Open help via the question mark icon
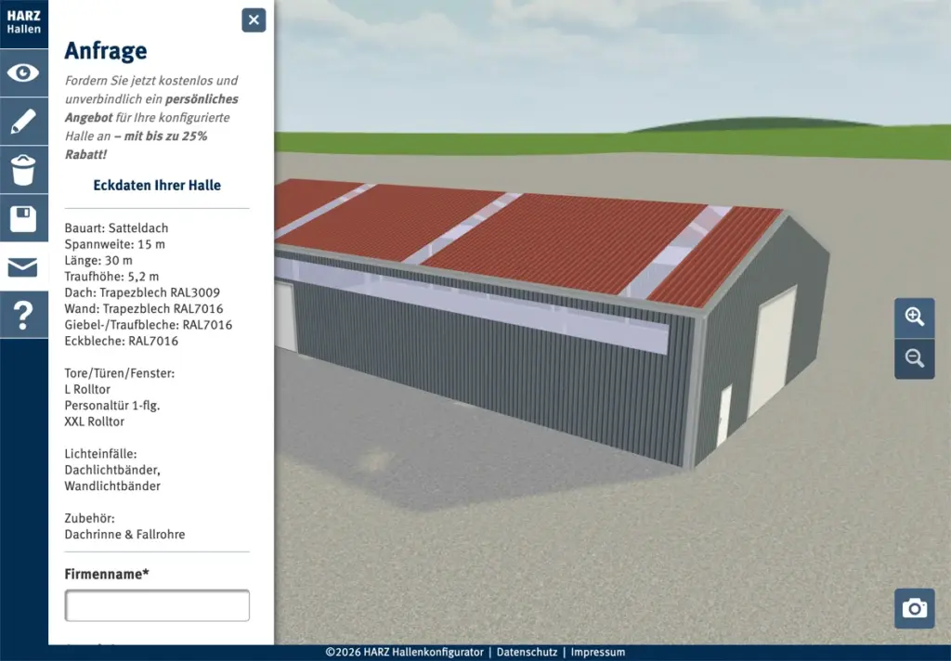Screen dimensions: 951x661 [x=23, y=316]
